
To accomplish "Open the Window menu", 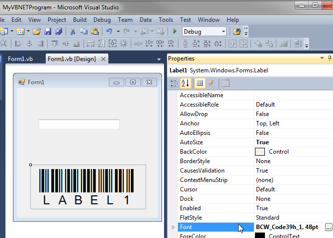I will pyautogui.click(x=209, y=20).
